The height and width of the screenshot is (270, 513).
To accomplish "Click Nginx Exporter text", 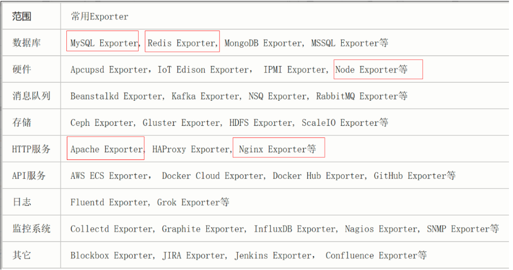I will [x=273, y=149].
